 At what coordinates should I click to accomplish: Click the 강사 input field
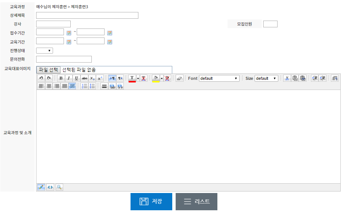[x=53, y=24]
